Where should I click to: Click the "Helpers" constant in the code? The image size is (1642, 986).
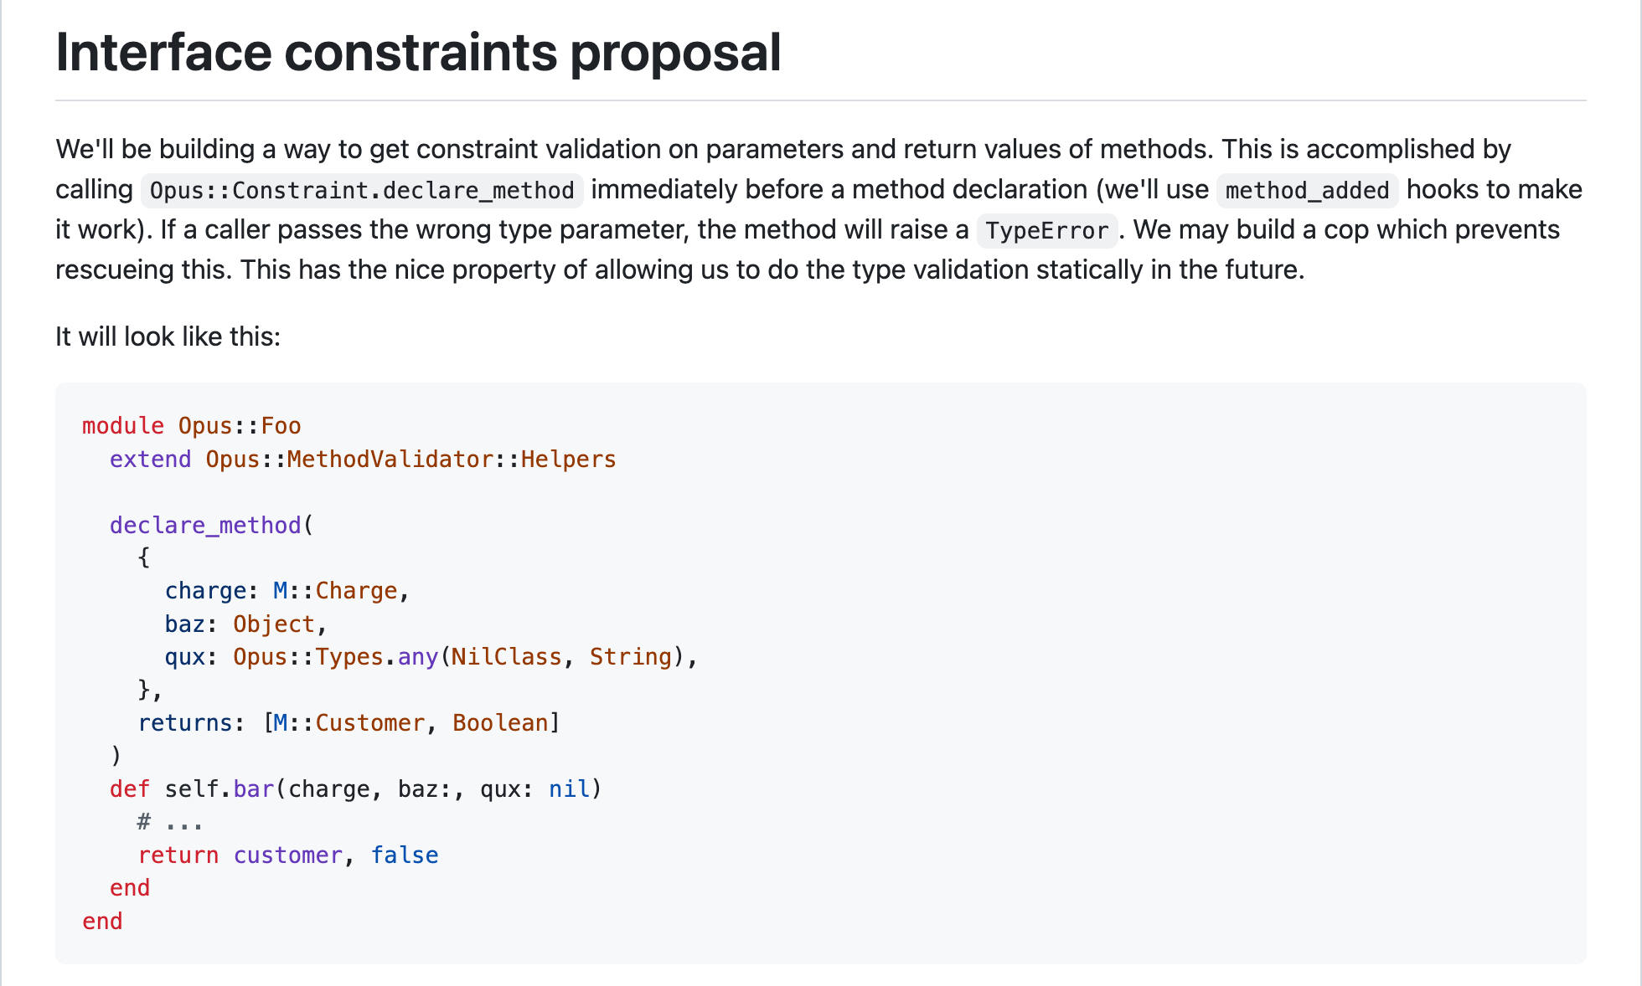tap(568, 460)
